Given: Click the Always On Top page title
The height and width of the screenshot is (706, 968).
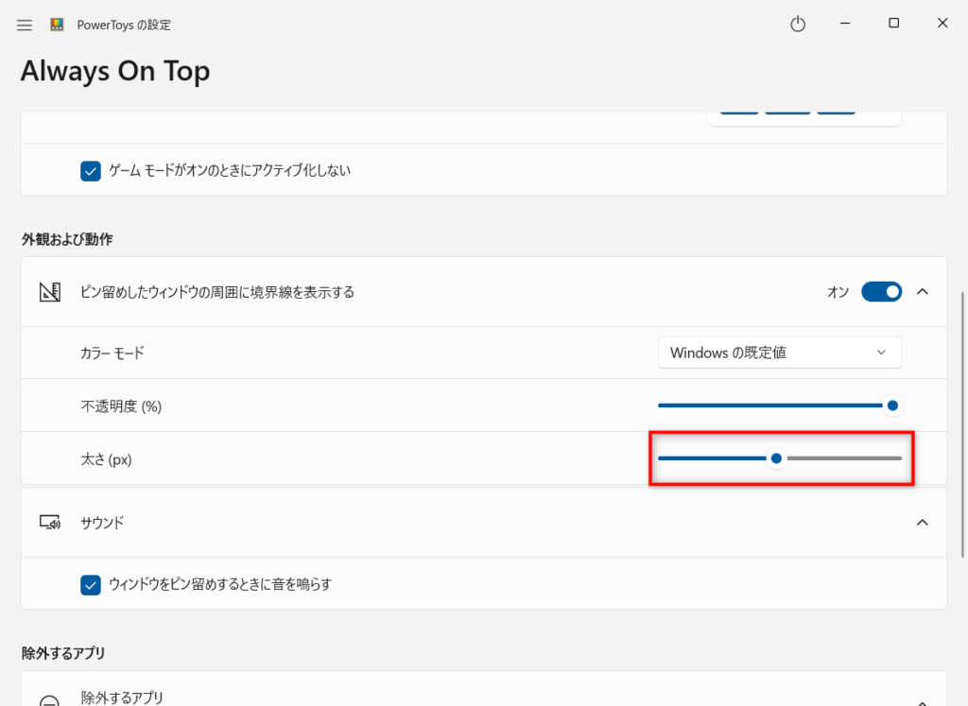Looking at the screenshot, I should point(115,72).
